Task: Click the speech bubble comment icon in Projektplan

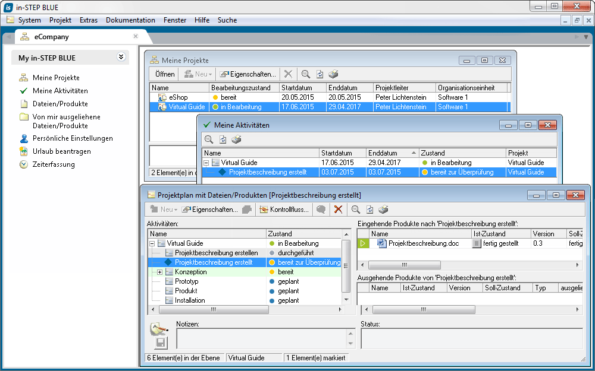Action: pyautogui.click(x=321, y=210)
